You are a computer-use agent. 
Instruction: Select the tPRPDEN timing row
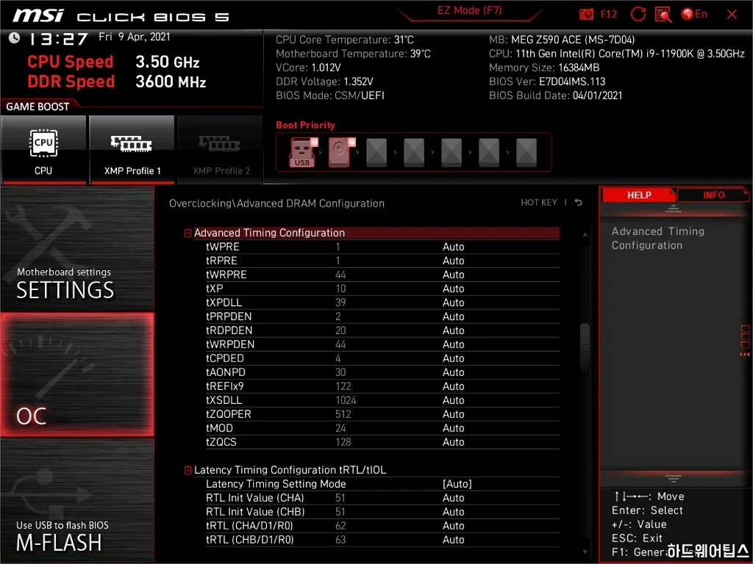(x=382, y=316)
